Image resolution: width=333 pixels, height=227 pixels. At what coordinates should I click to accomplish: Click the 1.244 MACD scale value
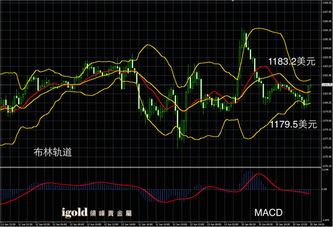pyautogui.click(x=325, y=170)
